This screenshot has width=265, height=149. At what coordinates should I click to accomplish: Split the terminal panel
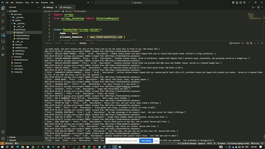[247, 43]
